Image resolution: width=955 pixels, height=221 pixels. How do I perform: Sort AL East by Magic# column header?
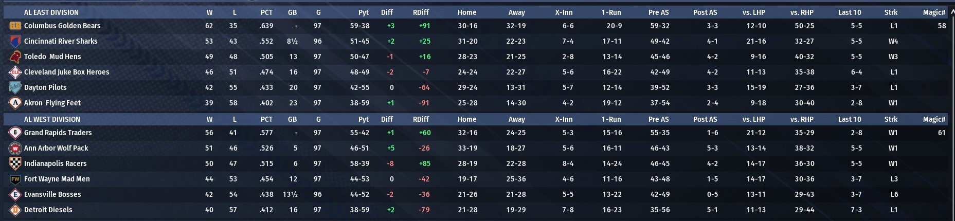point(934,12)
